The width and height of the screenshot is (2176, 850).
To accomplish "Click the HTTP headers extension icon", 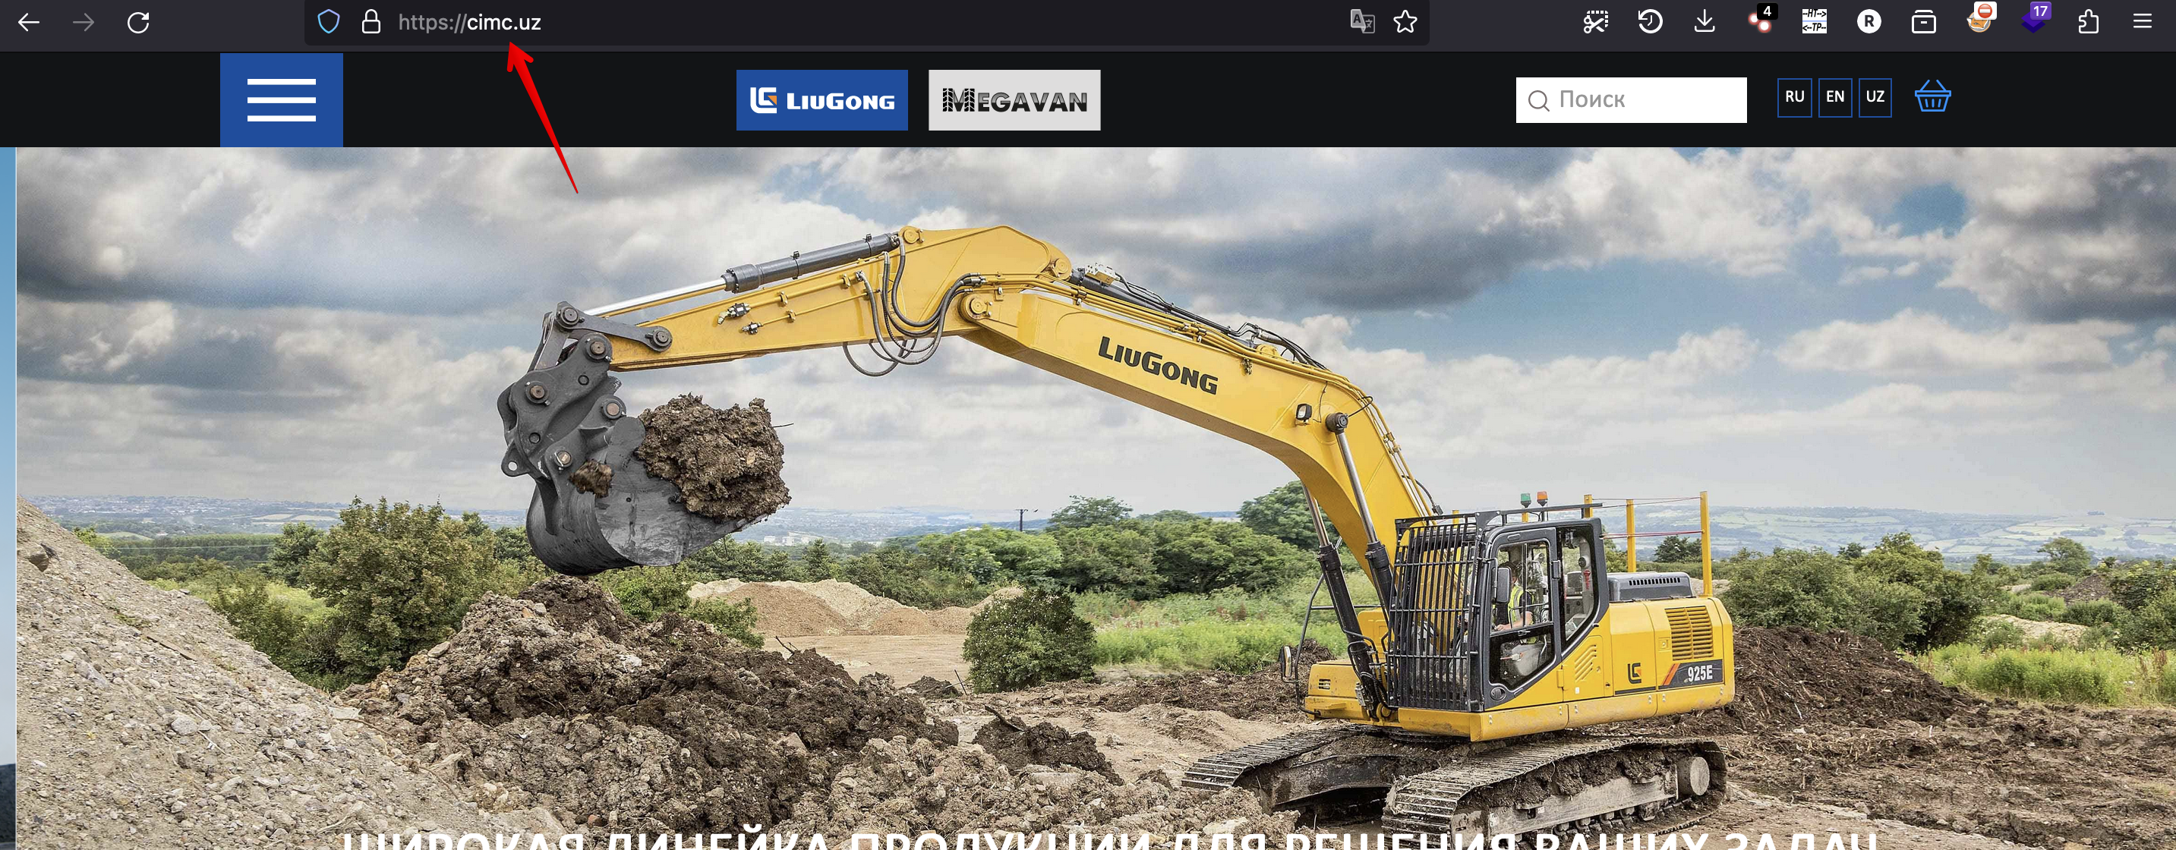I will tap(1815, 22).
